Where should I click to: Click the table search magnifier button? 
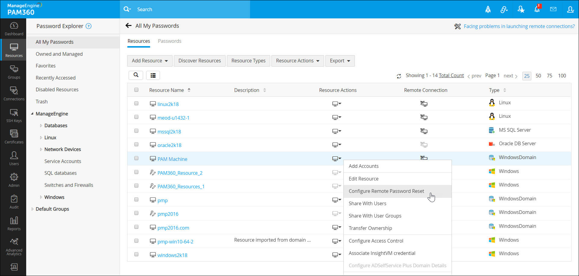136,75
